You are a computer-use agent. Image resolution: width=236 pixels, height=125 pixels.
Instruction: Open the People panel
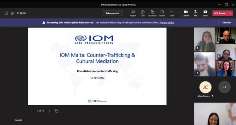(133, 13)
